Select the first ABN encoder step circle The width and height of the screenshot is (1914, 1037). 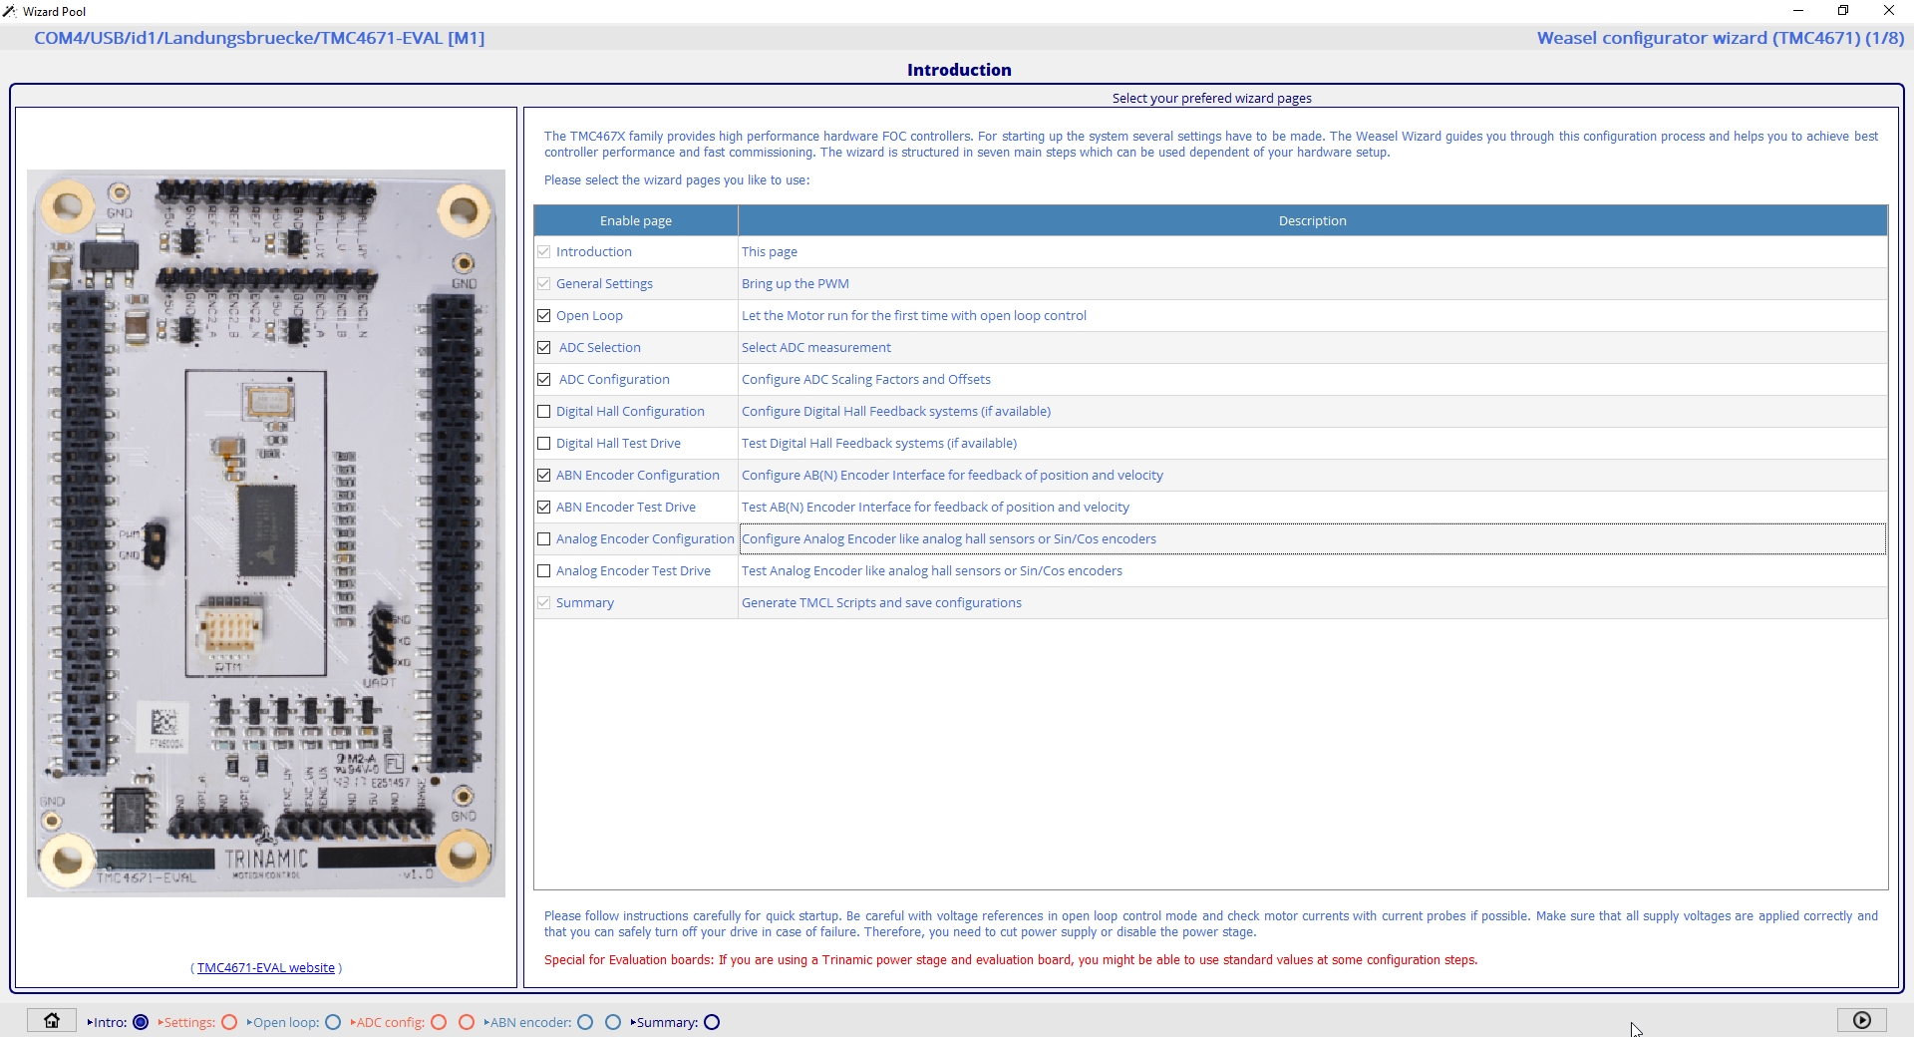[x=585, y=1022]
